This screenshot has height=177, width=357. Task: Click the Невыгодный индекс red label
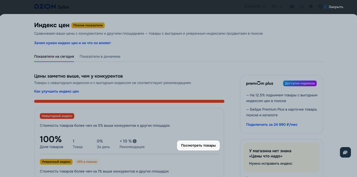point(57,116)
